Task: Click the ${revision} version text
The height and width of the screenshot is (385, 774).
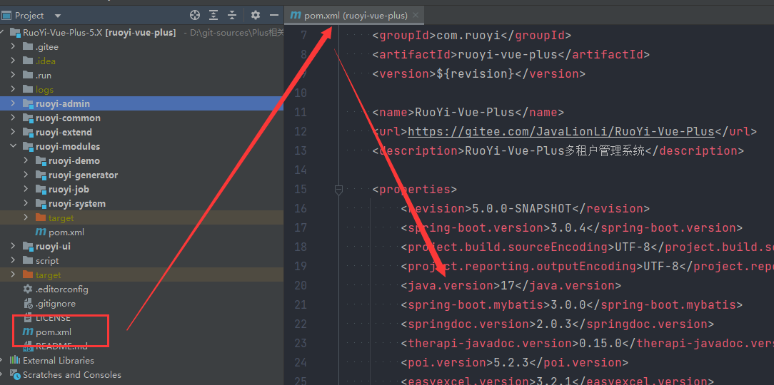Action: (476, 74)
